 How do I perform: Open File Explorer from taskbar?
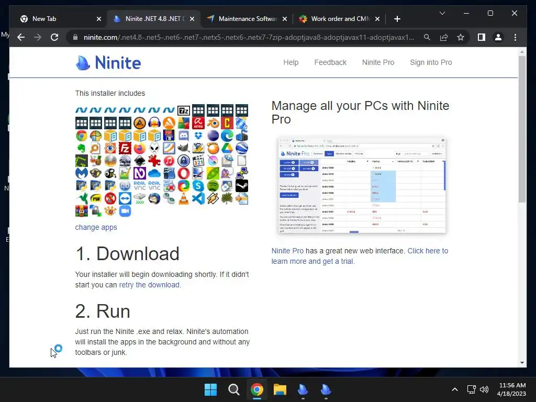click(280, 389)
